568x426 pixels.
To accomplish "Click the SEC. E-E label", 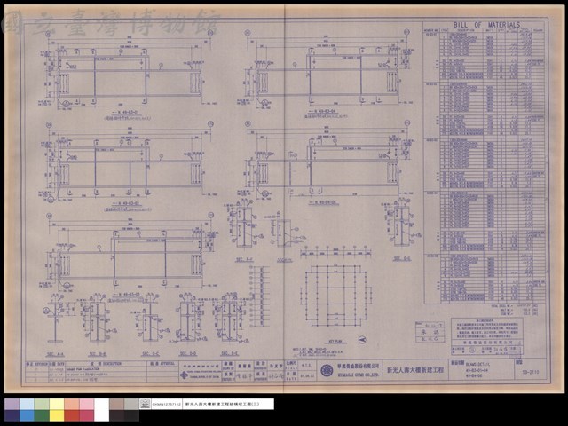I will 230,354.
